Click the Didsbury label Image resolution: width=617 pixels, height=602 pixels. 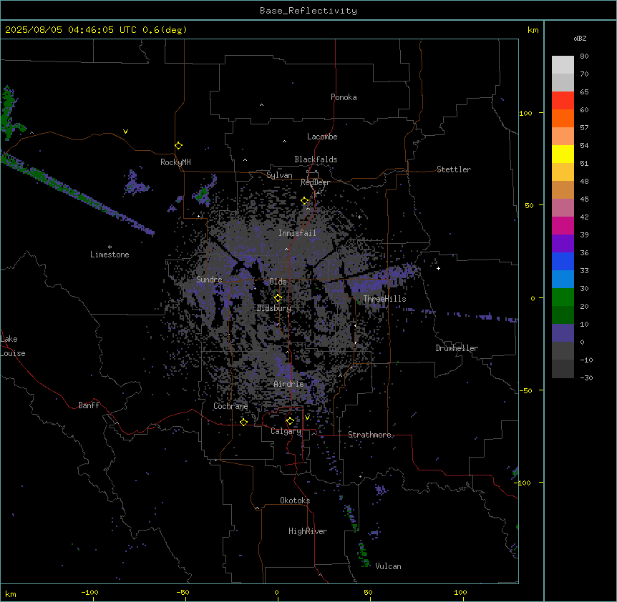[274, 308]
